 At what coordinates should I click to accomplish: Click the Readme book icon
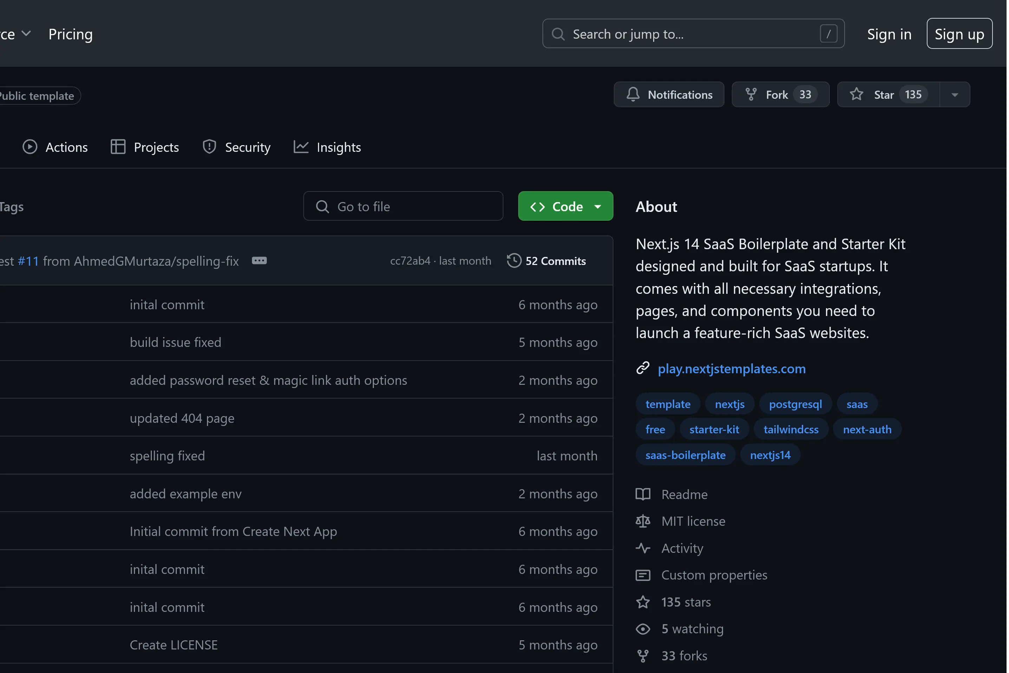643,494
